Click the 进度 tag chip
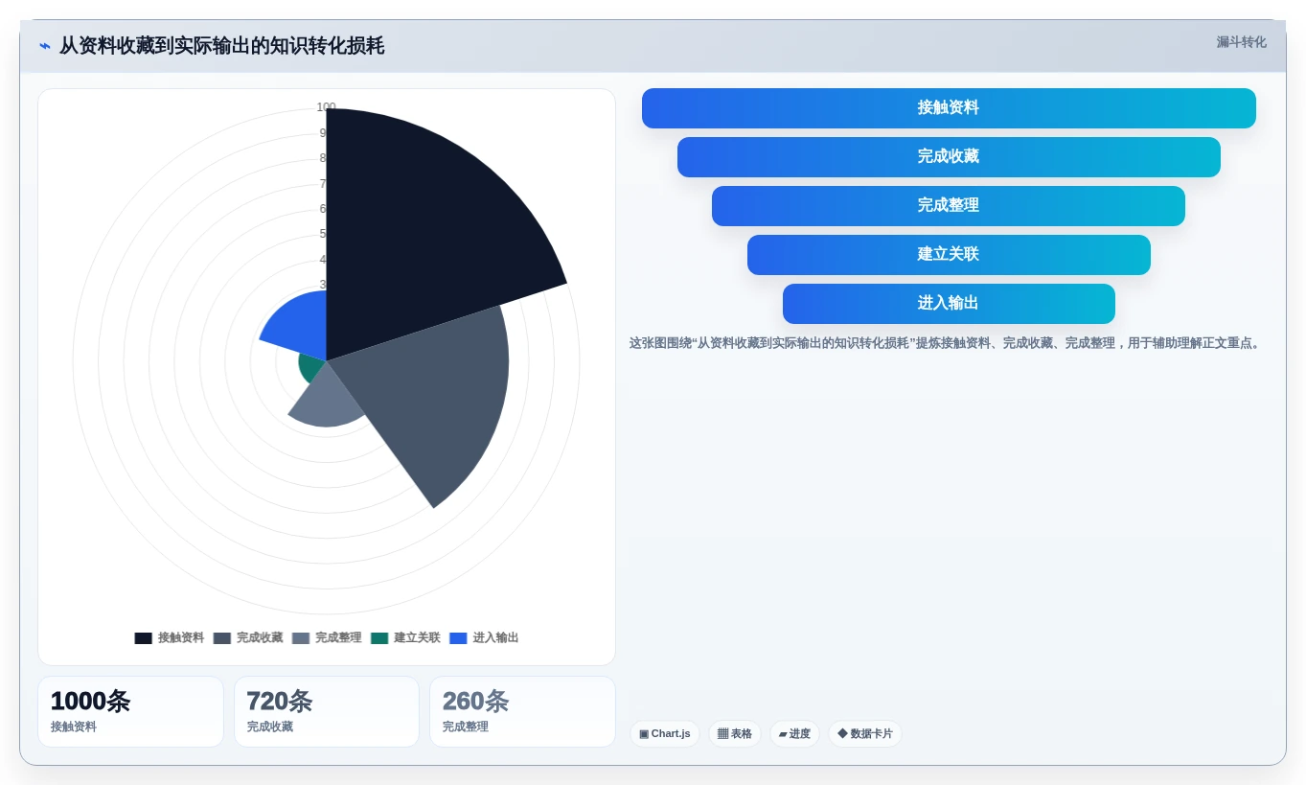This screenshot has height=785, width=1306. tap(794, 734)
